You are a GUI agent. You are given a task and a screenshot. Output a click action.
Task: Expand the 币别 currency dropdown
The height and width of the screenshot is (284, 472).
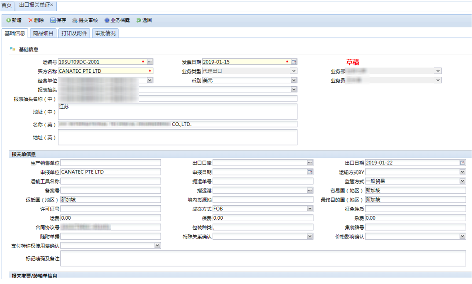[x=294, y=80]
